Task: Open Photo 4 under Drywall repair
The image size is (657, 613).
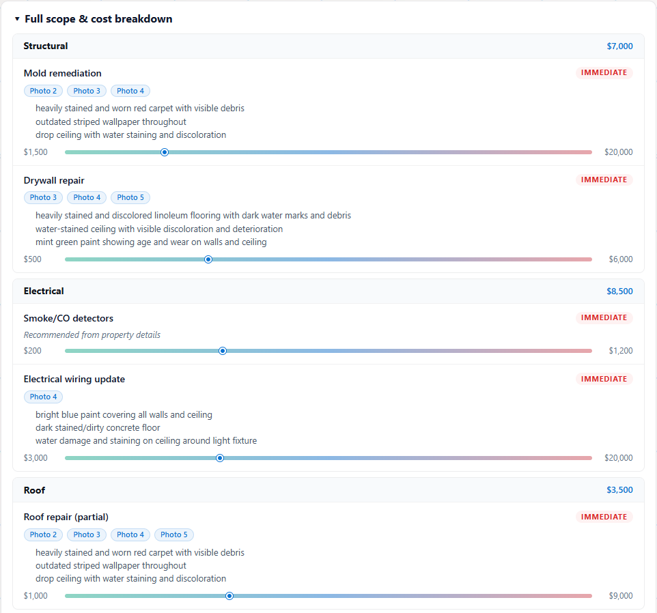Action: tap(87, 197)
